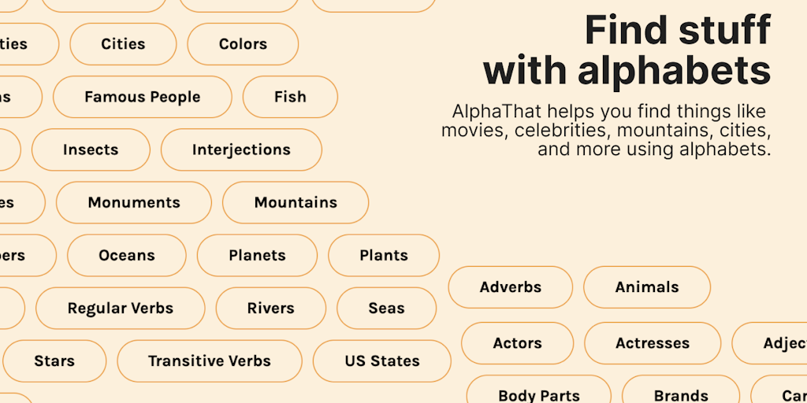The image size is (807, 403).
Task: Select the Seas category pill
Action: coord(386,308)
